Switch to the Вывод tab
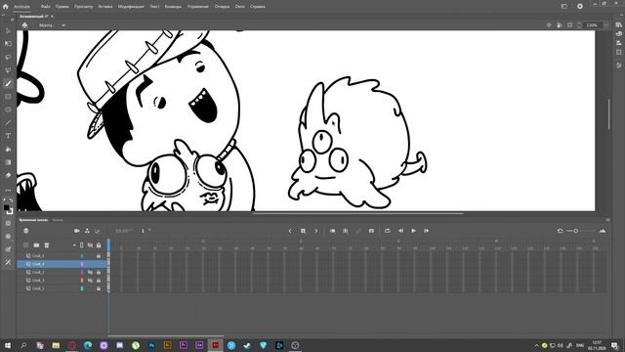This screenshot has height=352, width=625. click(58, 220)
